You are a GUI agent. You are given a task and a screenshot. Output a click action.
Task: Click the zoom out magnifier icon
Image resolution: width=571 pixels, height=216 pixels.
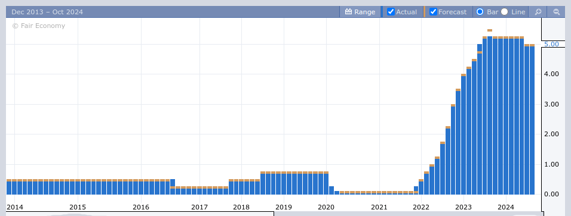(x=557, y=12)
